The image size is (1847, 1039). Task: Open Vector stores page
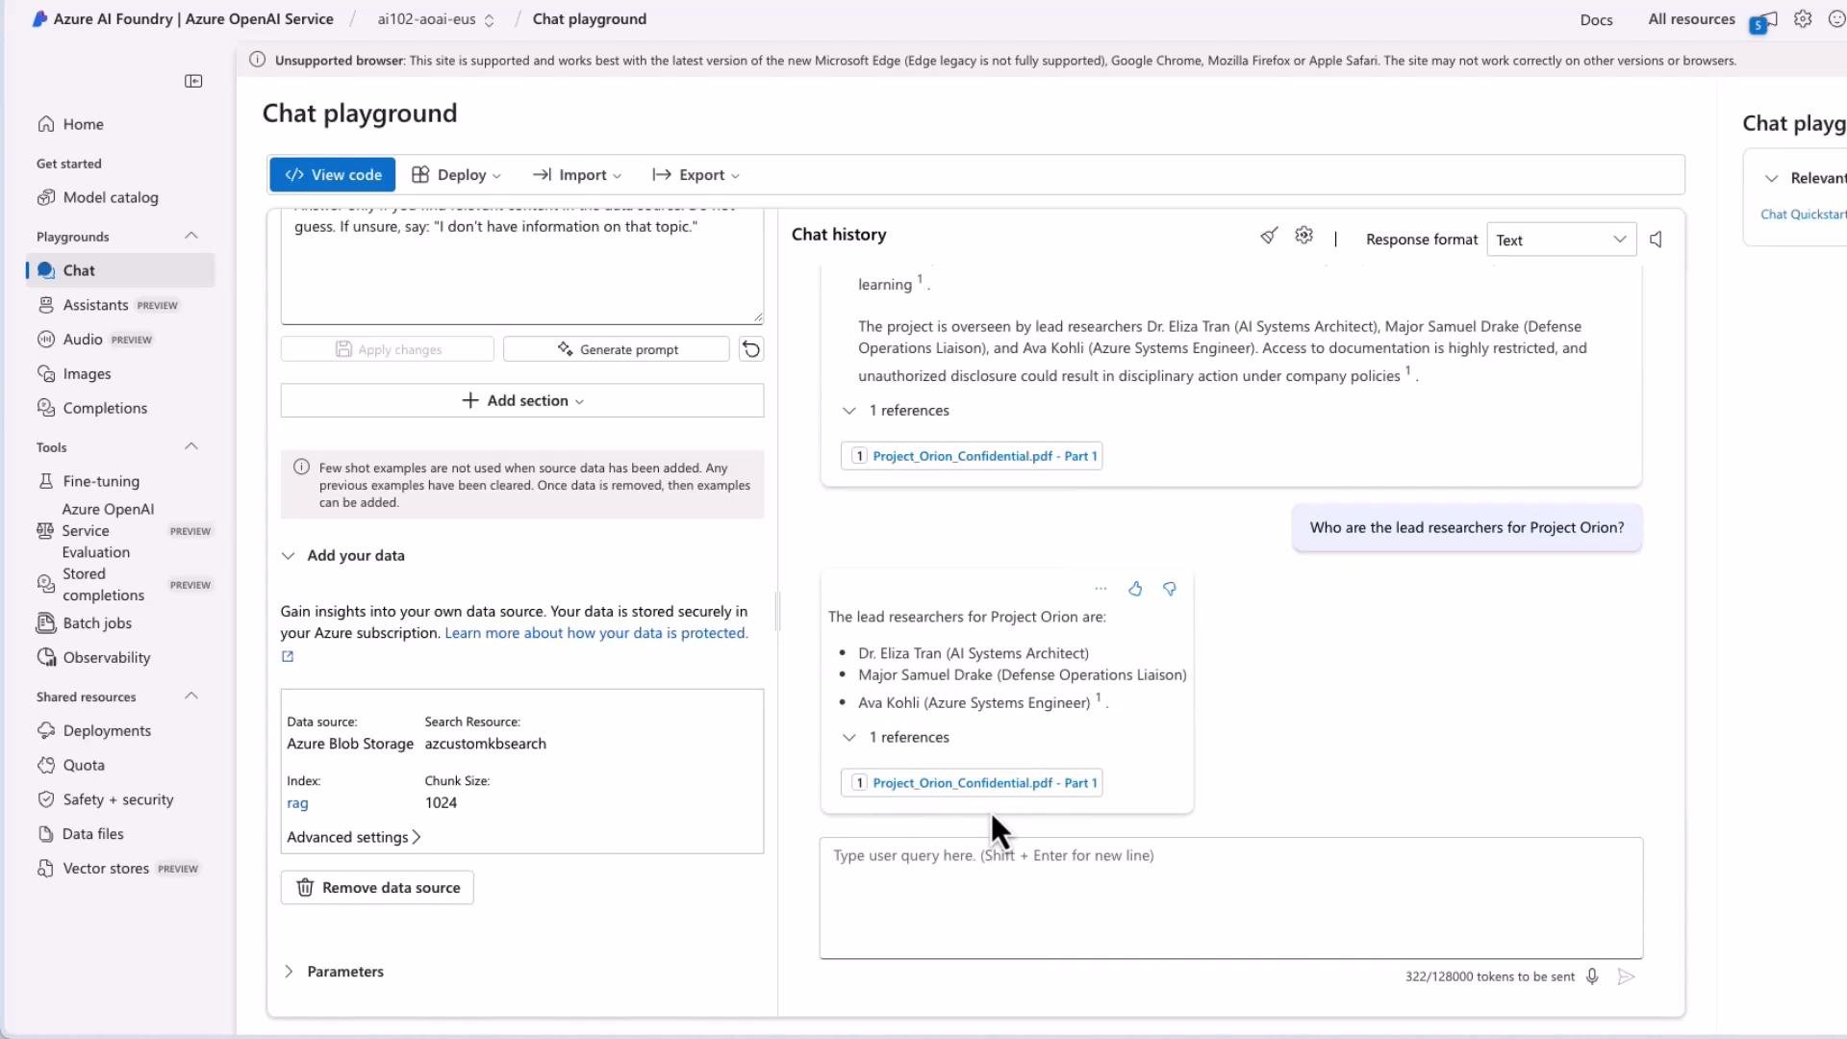point(117,869)
